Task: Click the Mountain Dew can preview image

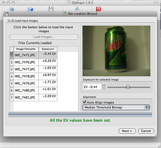Action: tap(116, 51)
